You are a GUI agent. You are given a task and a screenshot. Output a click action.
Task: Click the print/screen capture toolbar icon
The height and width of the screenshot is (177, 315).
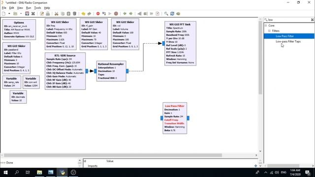48,14
